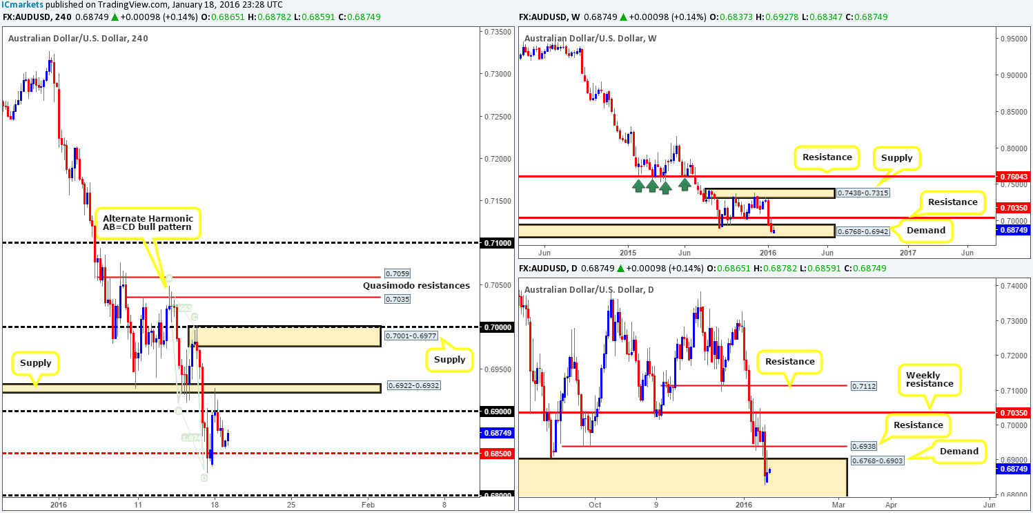Image resolution: width=1033 pixels, height=513 pixels.
Task: Click the '18' date on the 240 chart time axis
Action: pos(215,505)
